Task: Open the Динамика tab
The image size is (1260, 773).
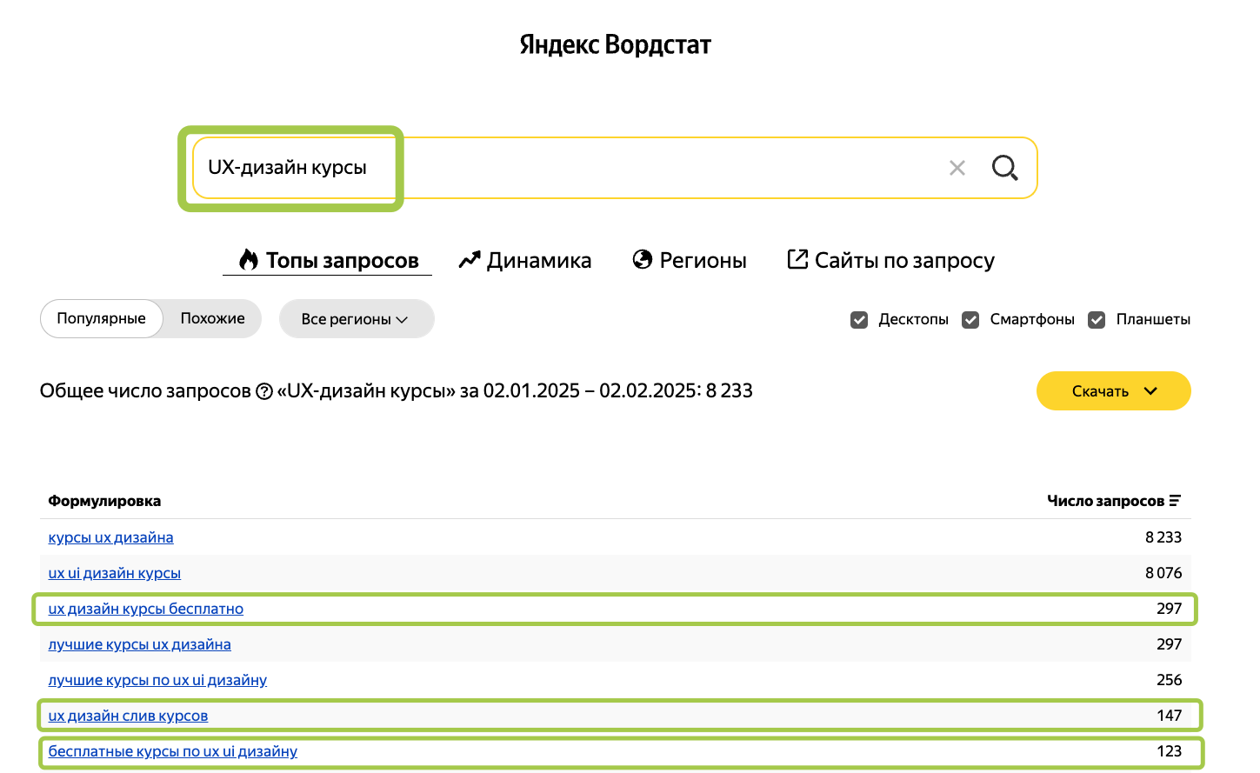Action: click(538, 260)
